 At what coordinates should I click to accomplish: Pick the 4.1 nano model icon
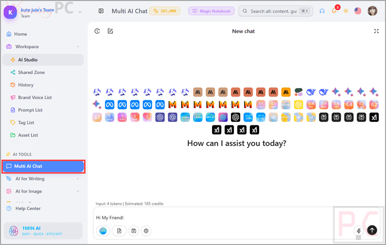[185, 117]
